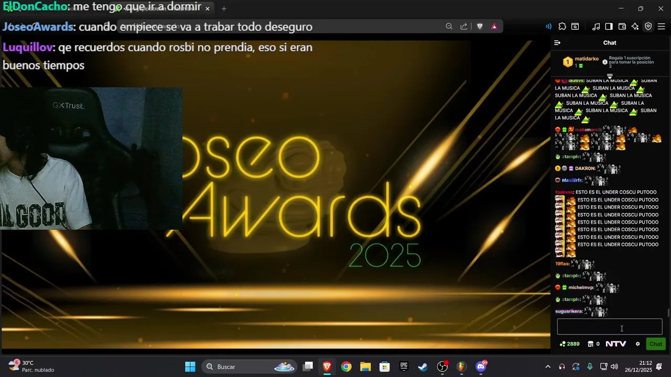The image size is (671, 377).
Task: Click the NTV logo below the chat
Action: [616, 344]
